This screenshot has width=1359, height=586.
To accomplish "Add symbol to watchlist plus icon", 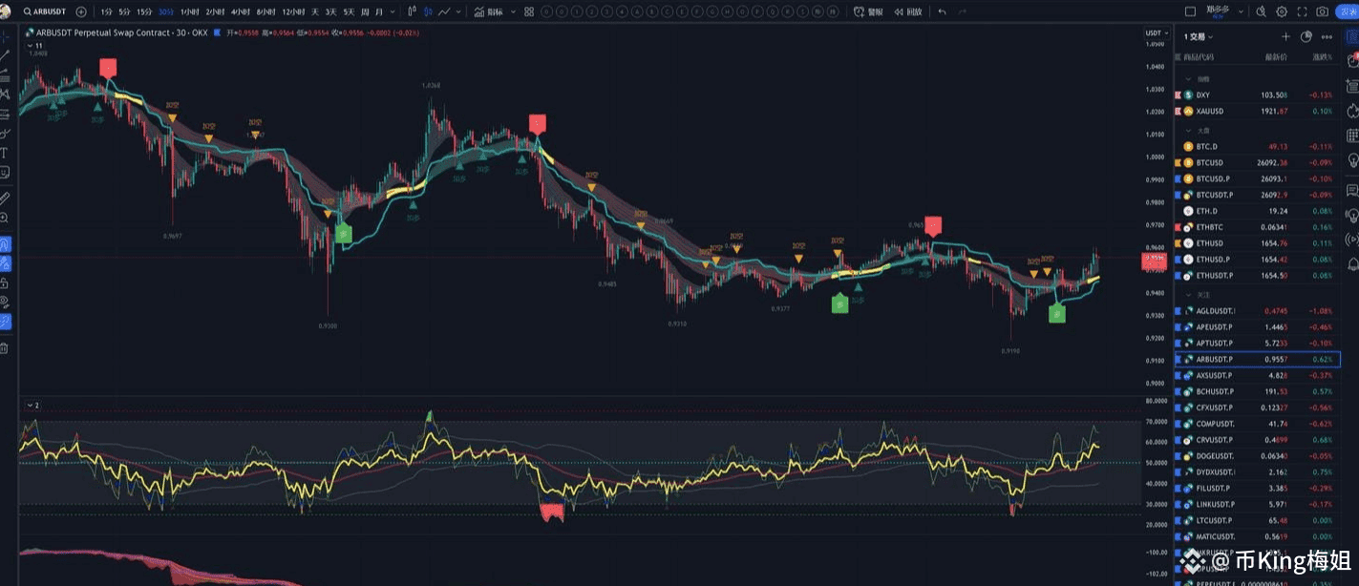I will (1285, 37).
